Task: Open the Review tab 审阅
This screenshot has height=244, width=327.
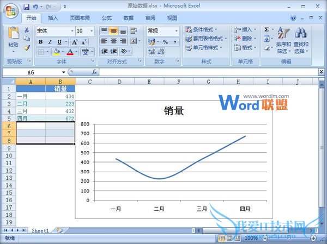Action: point(150,18)
